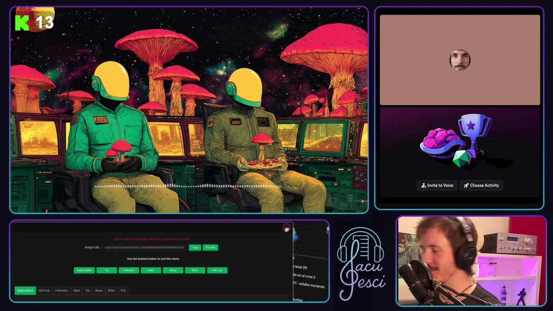Click the audio waveform visualizer
Image resolution: width=553 pixels, height=311 pixels.
tap(188, 186)
